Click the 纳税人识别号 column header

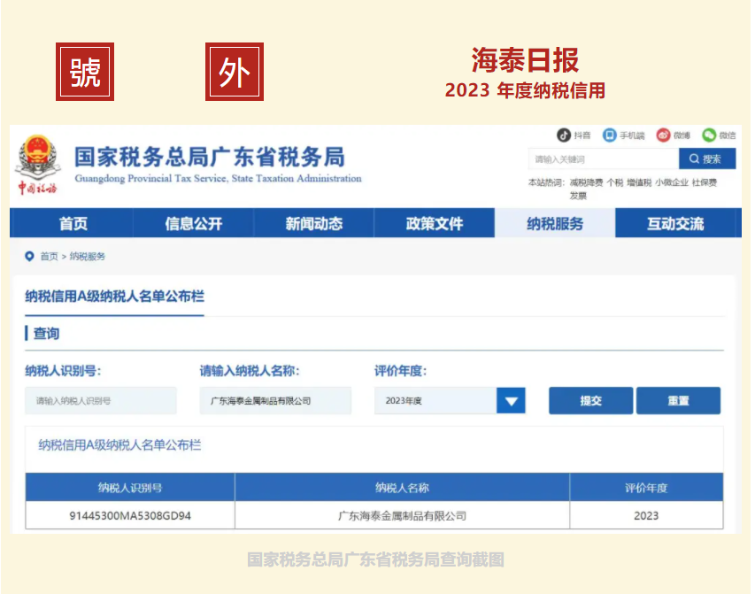point(130,488)
